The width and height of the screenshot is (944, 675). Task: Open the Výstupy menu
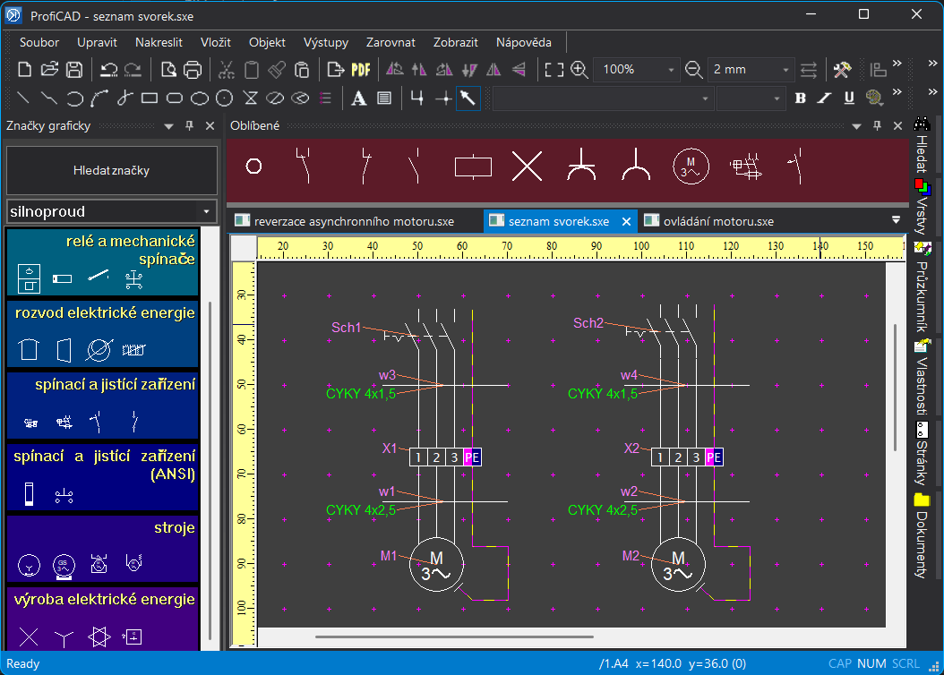[326, 42]
